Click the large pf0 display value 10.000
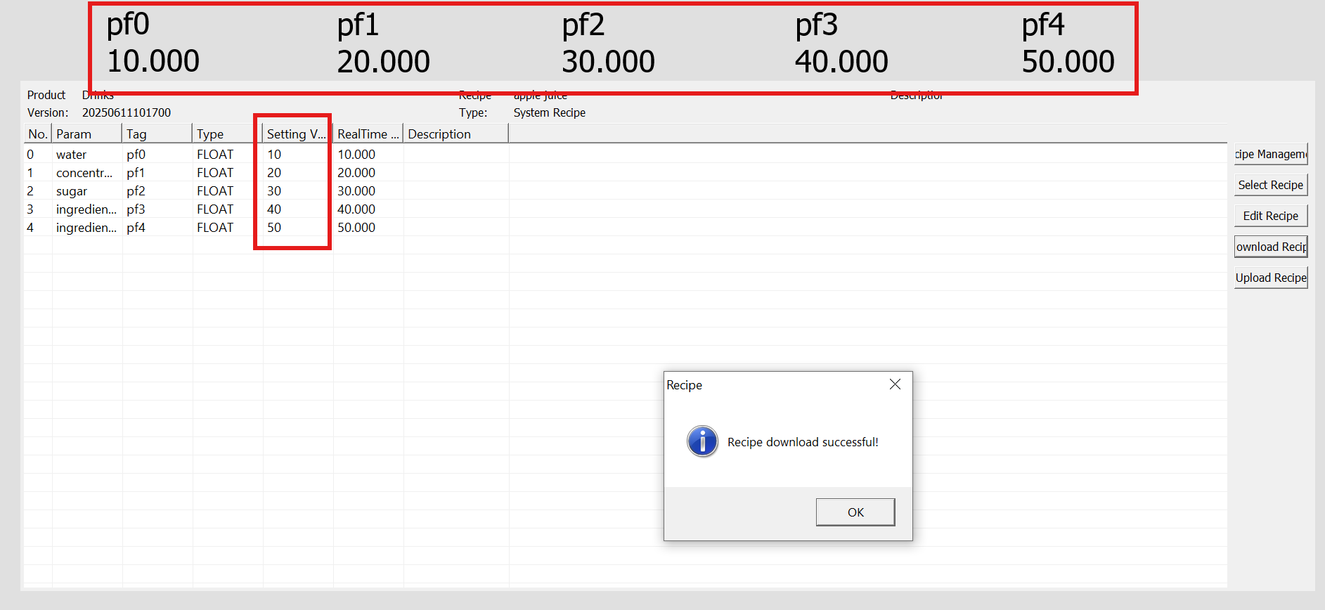This screenshot has height=610, width=1325. [153, 61]
